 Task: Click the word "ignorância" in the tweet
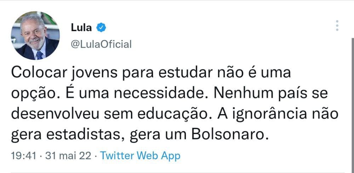coord(272,114)
